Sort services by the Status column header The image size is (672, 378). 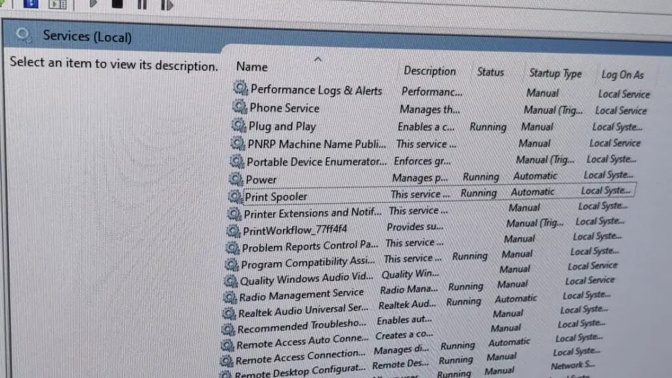click(490, 73)
